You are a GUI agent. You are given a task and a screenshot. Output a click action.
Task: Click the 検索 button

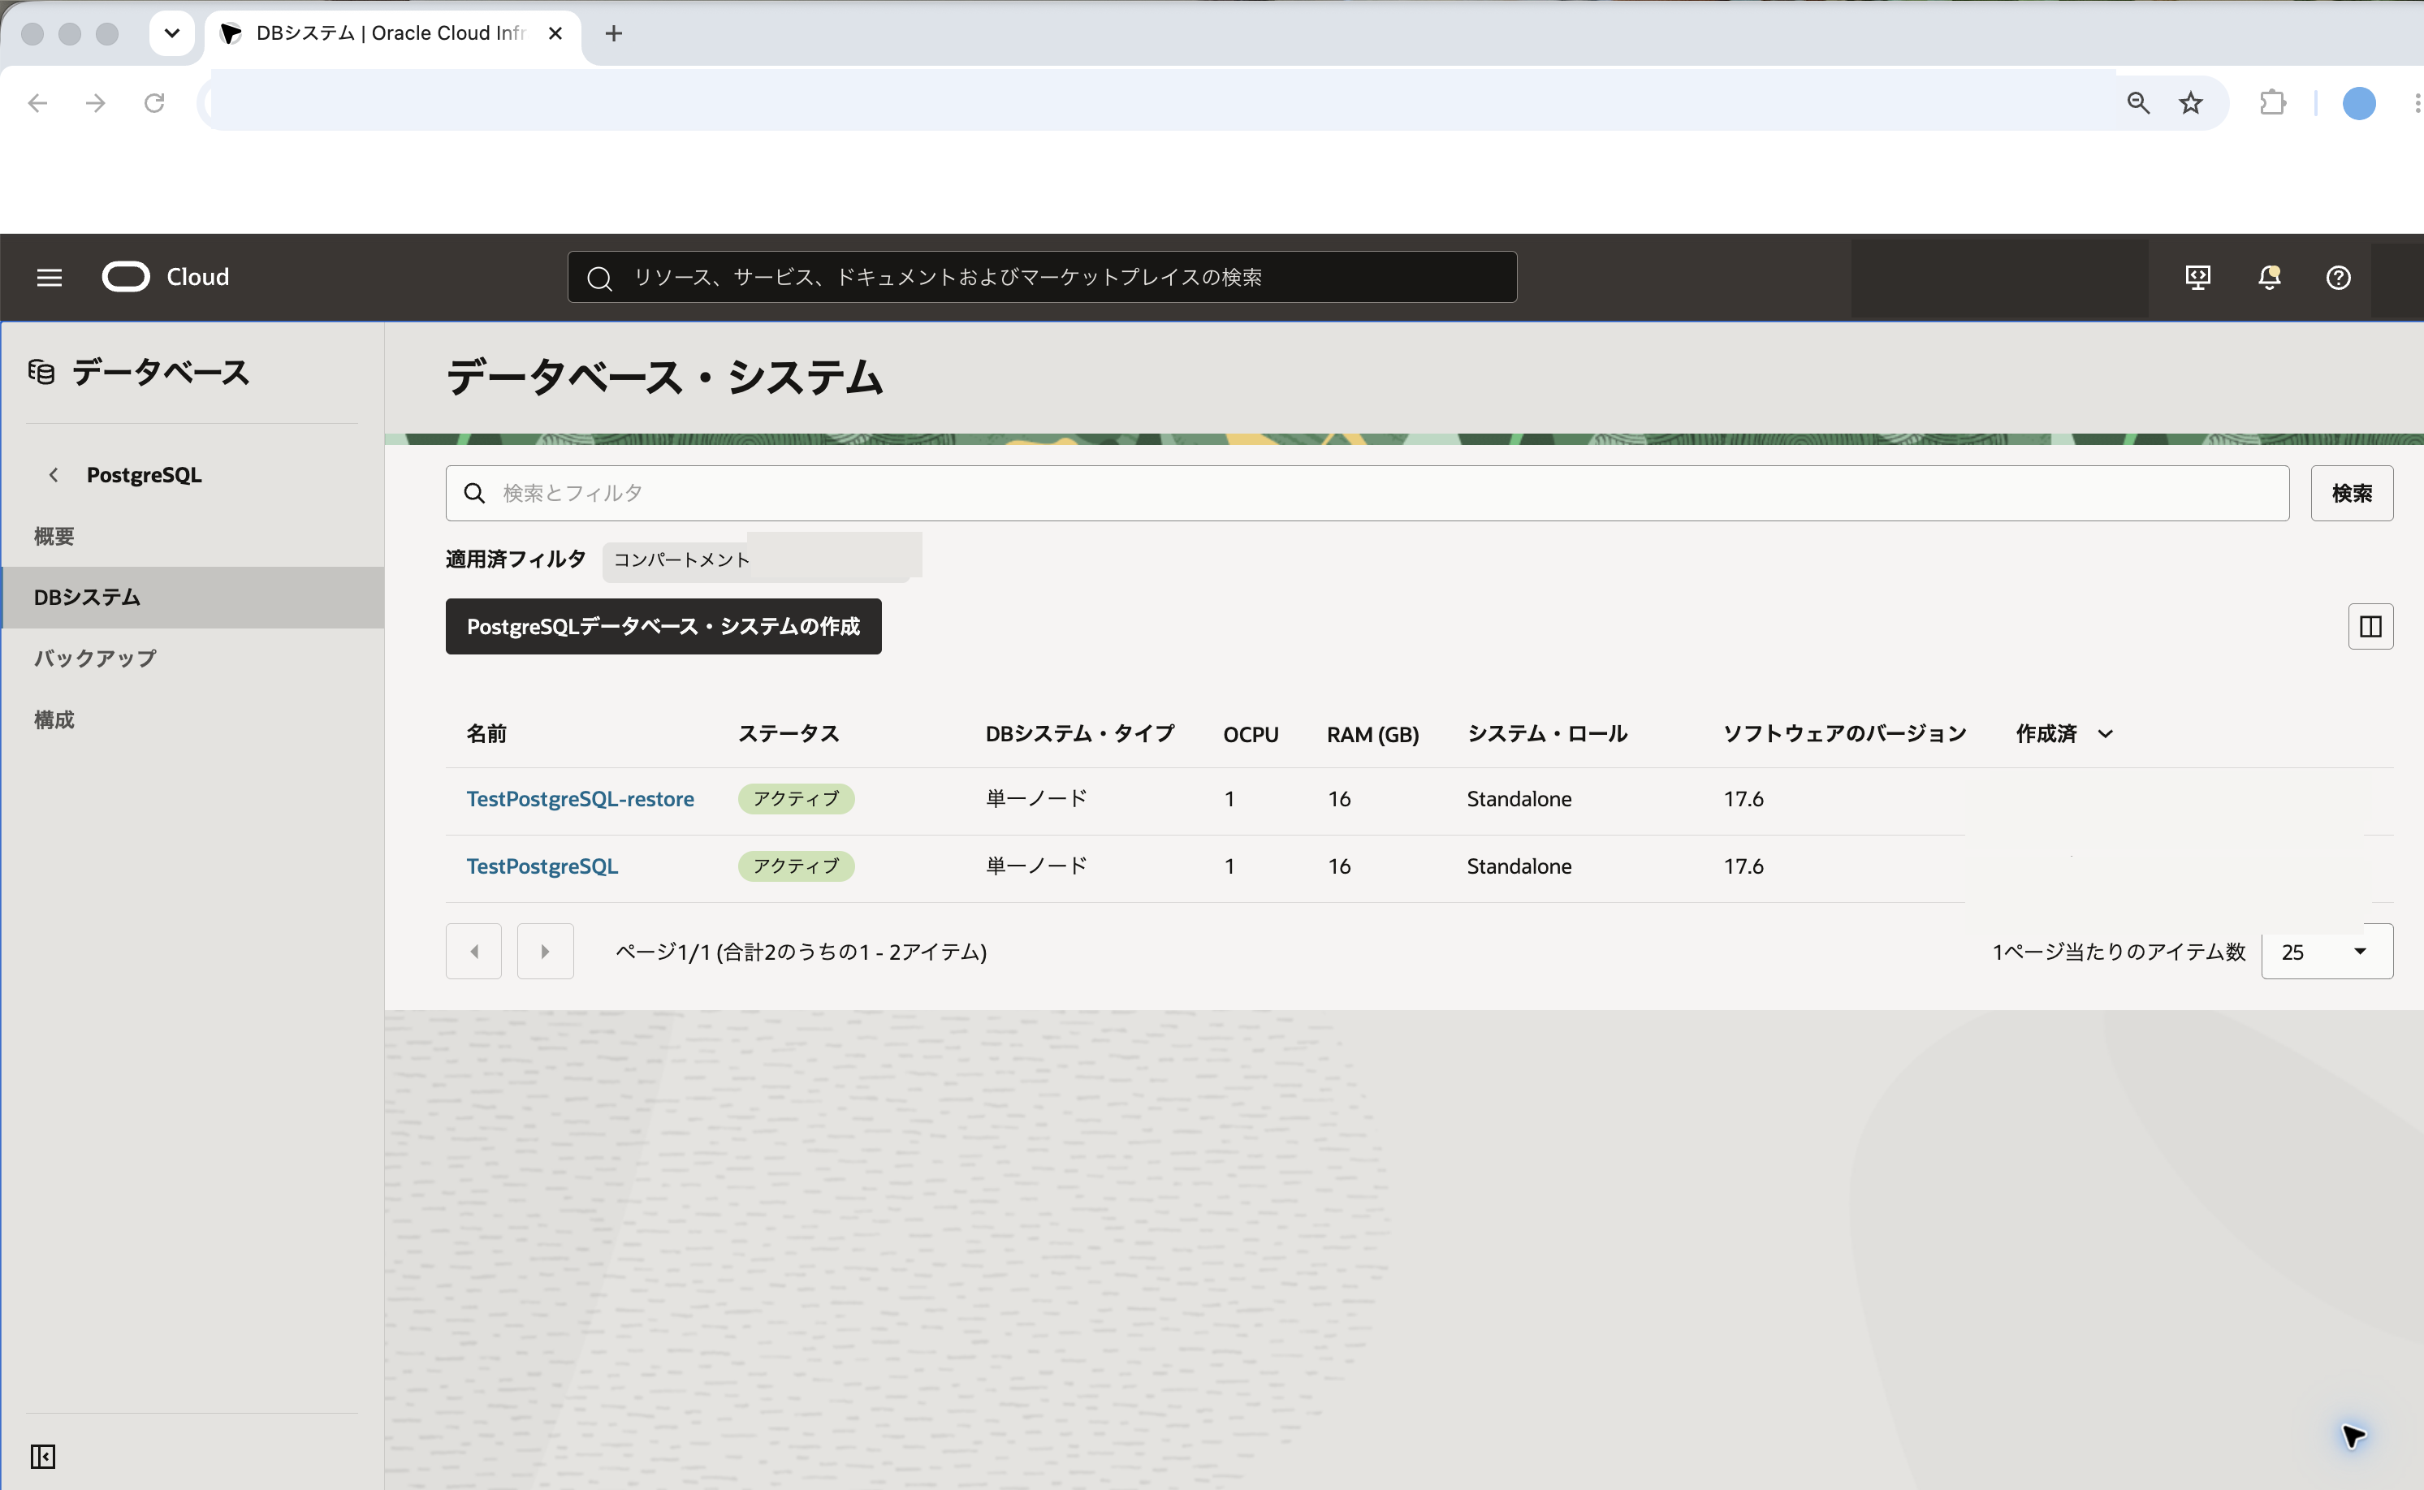pyautogui.click(x=2351, y=493)
